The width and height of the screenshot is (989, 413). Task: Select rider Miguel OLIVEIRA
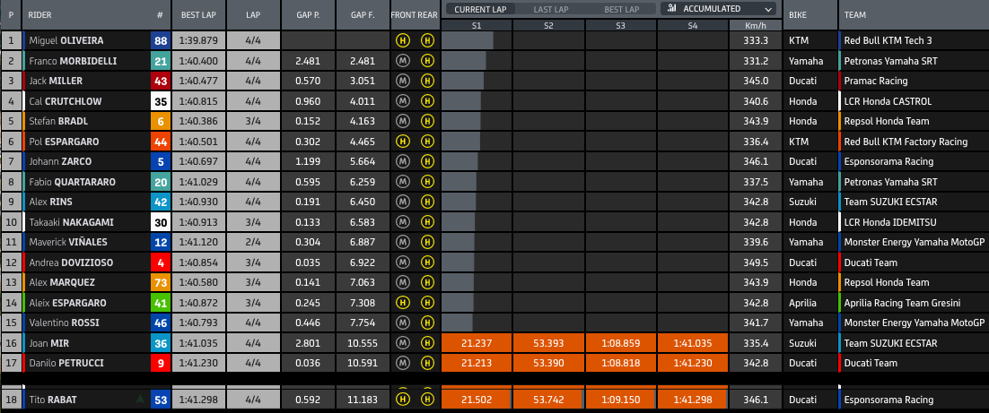[66, 41]
